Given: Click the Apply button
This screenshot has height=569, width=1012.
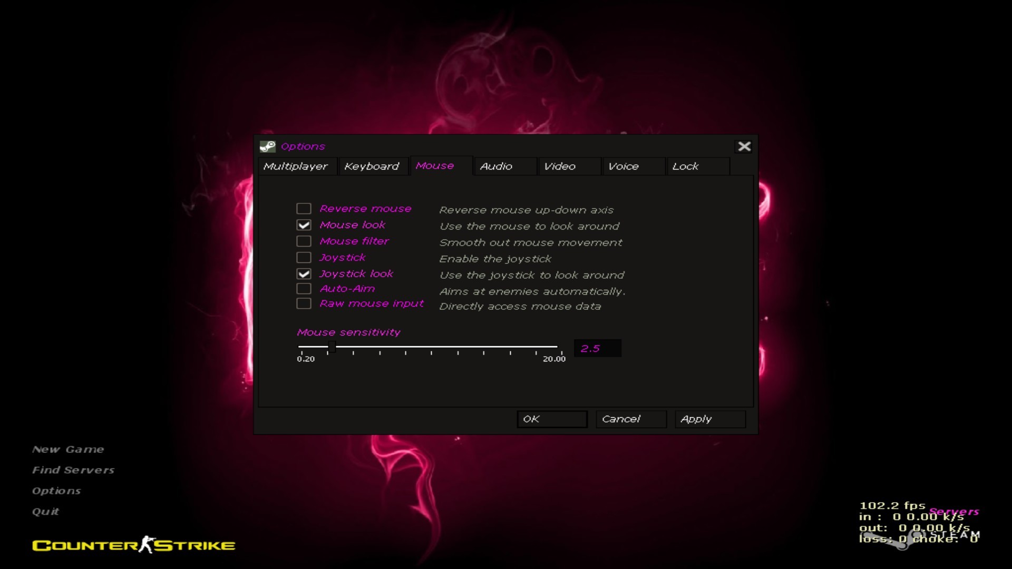Looking at the screenshot, I should click(709, 419).
